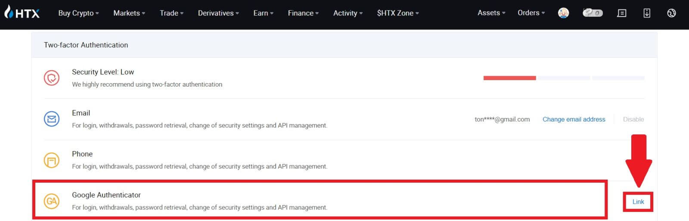Open the messages notification icon
The image size is (689, 221).
coord(621,13)
